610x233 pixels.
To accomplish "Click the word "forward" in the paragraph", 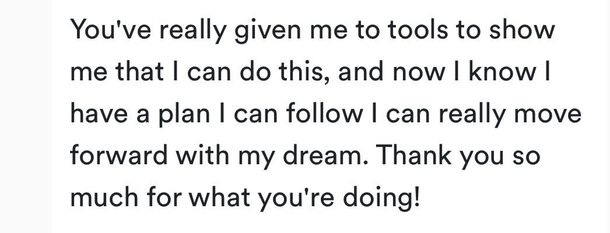I will pos(118,156).
